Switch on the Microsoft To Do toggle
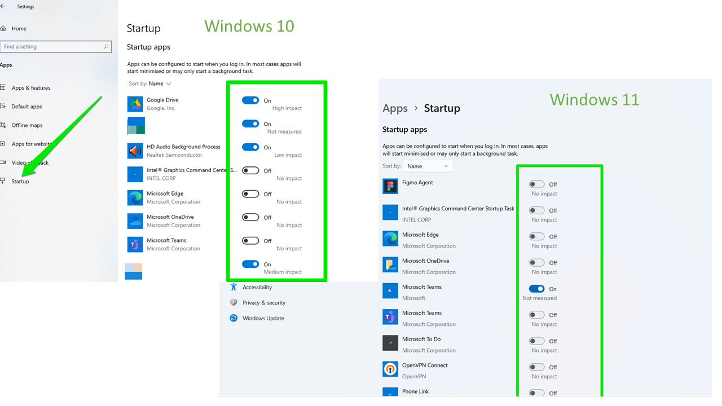The height and width of the screenshot is (406, 722). click(536, 341)
